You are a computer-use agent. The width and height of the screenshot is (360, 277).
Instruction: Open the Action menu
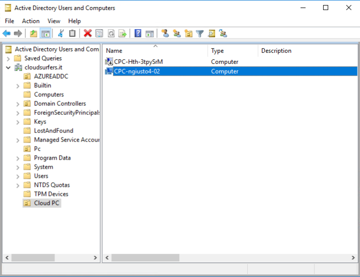[x=31, y=21]
